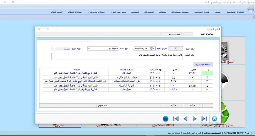This screenshot has height=136, width=255.
Task: Click account name 'ض. القيمة المضافة مبيعات'
Action: tap(127, 81)
